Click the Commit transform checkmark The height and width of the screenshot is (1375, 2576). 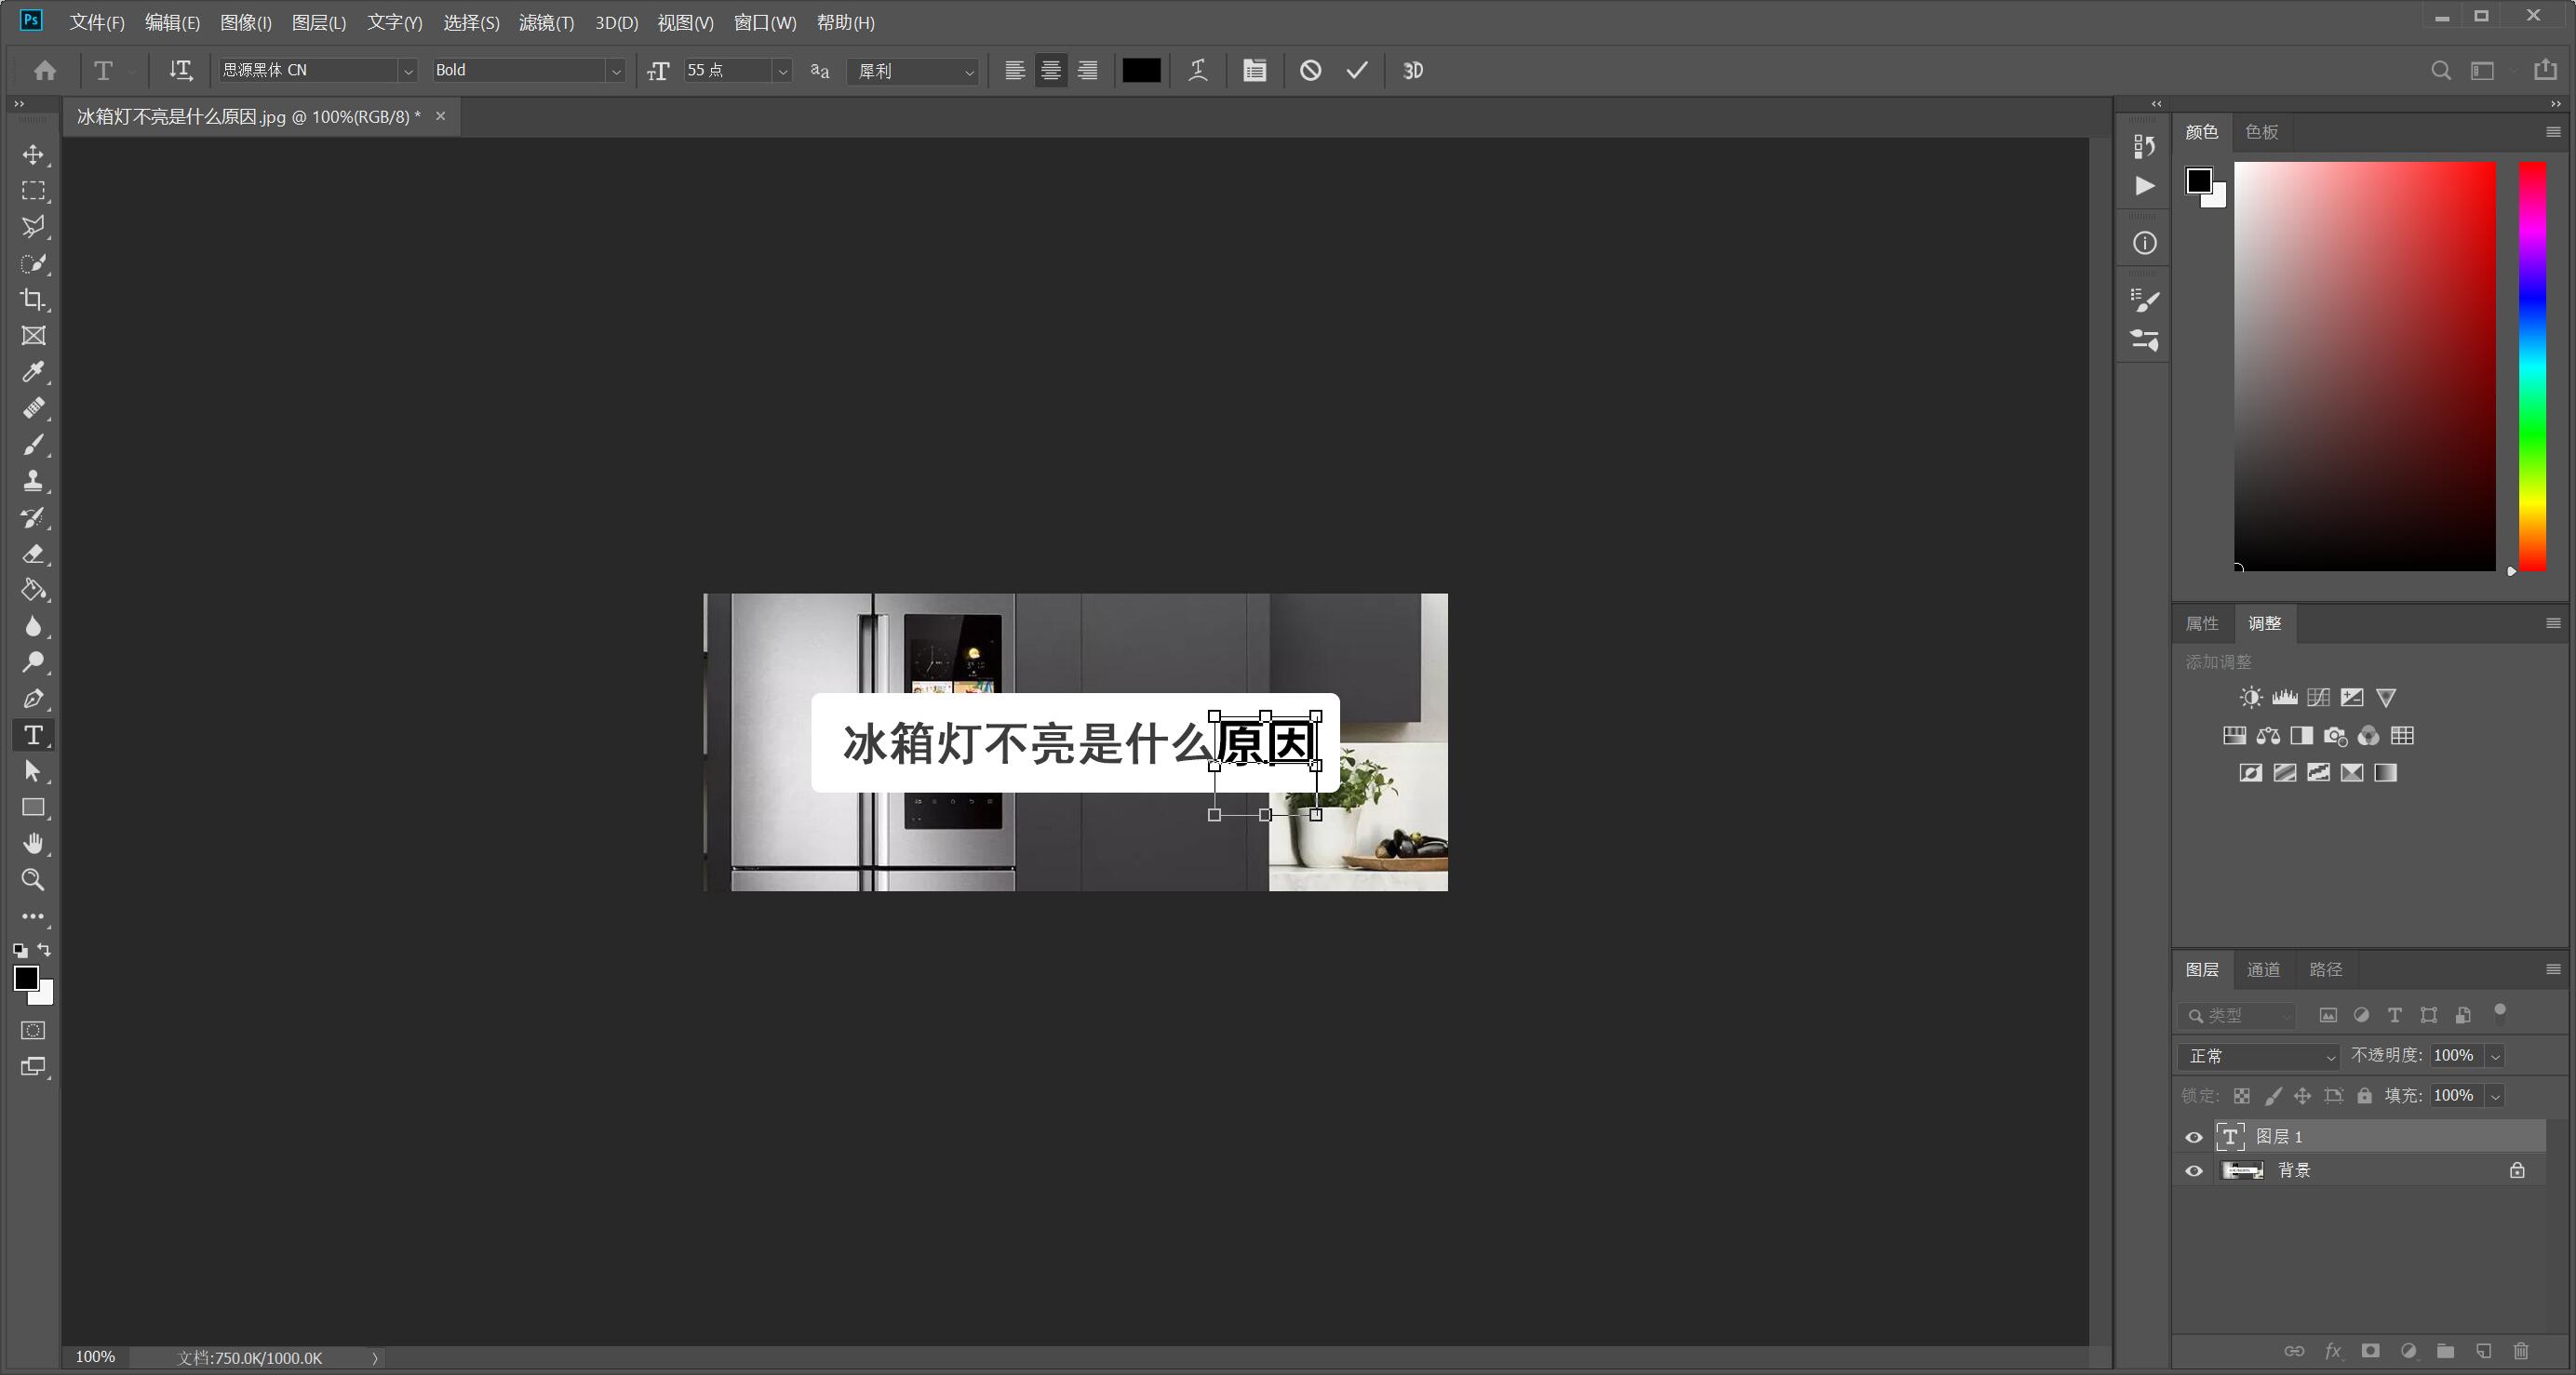pos(1360,70)
